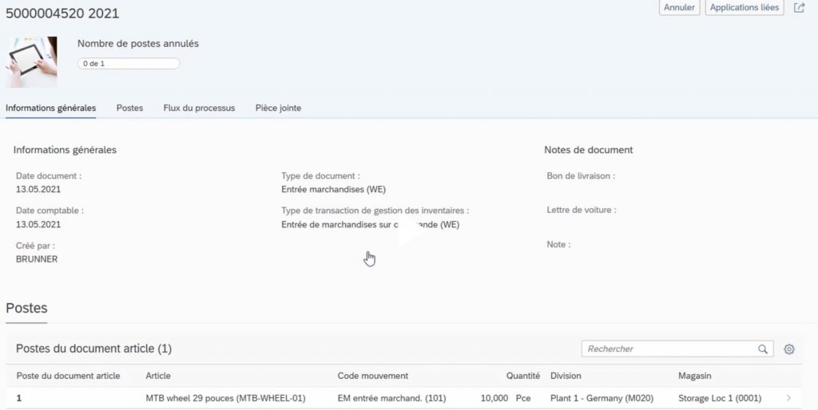Open table settings with the gear icon

coord(789,349)
